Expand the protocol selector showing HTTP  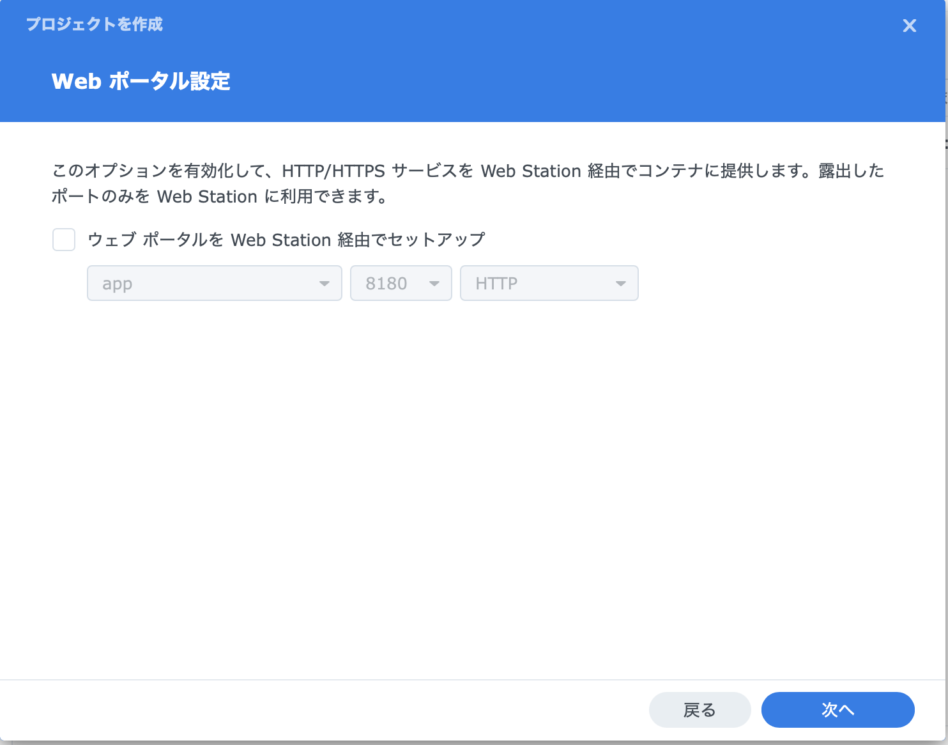(x=549, y=283)
